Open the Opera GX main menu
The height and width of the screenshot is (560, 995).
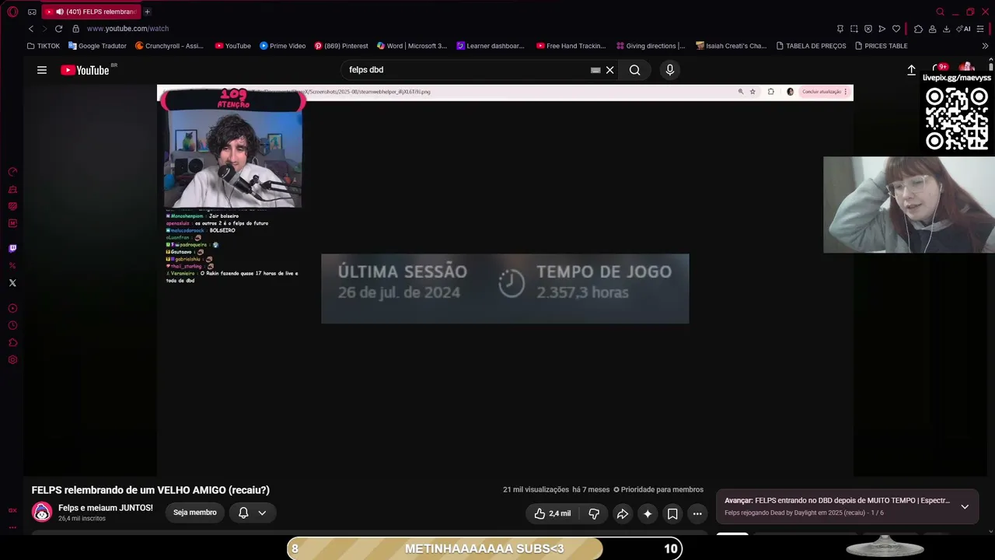[12, 12]
